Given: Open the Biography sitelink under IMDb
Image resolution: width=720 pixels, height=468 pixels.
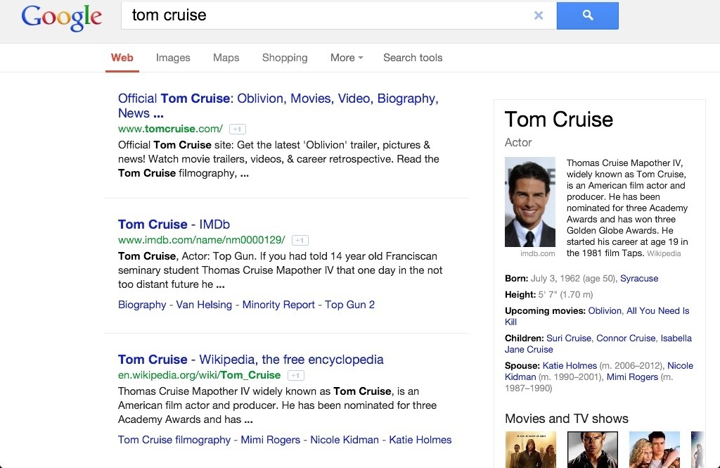Looking at the screenshot, I should click(142, 305).
